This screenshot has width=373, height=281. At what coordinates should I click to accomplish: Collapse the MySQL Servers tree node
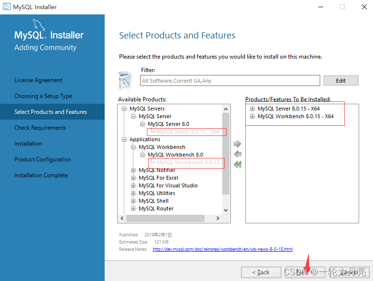tap(124, 109)
